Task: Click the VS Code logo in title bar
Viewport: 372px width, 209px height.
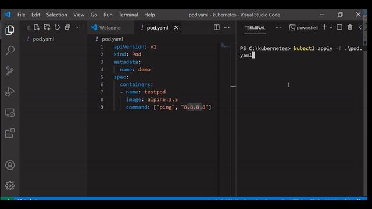Action: [x=8, y=15]
